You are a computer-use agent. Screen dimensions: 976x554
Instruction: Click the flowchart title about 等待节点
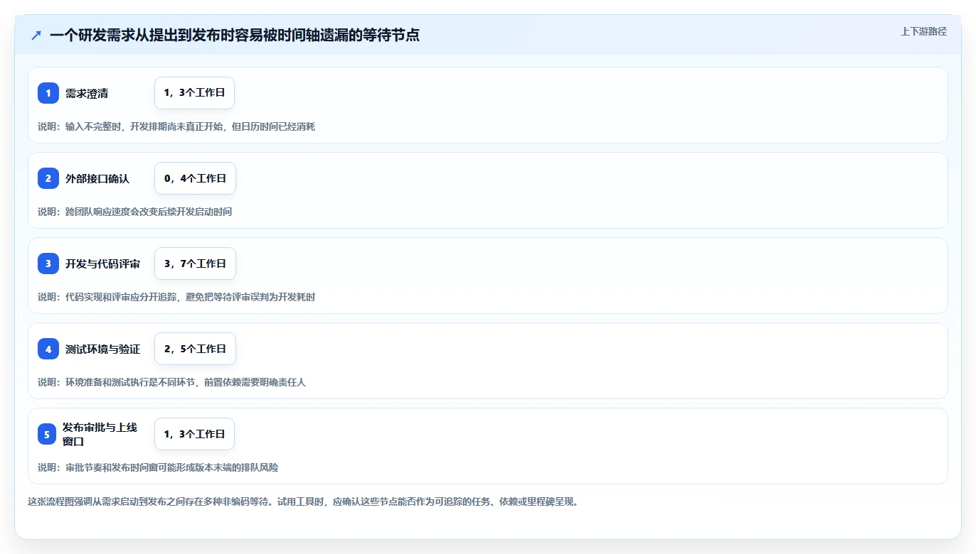click(x=235, y=35)
